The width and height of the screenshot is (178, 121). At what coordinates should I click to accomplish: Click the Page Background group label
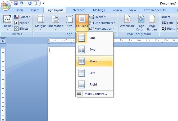139,34
